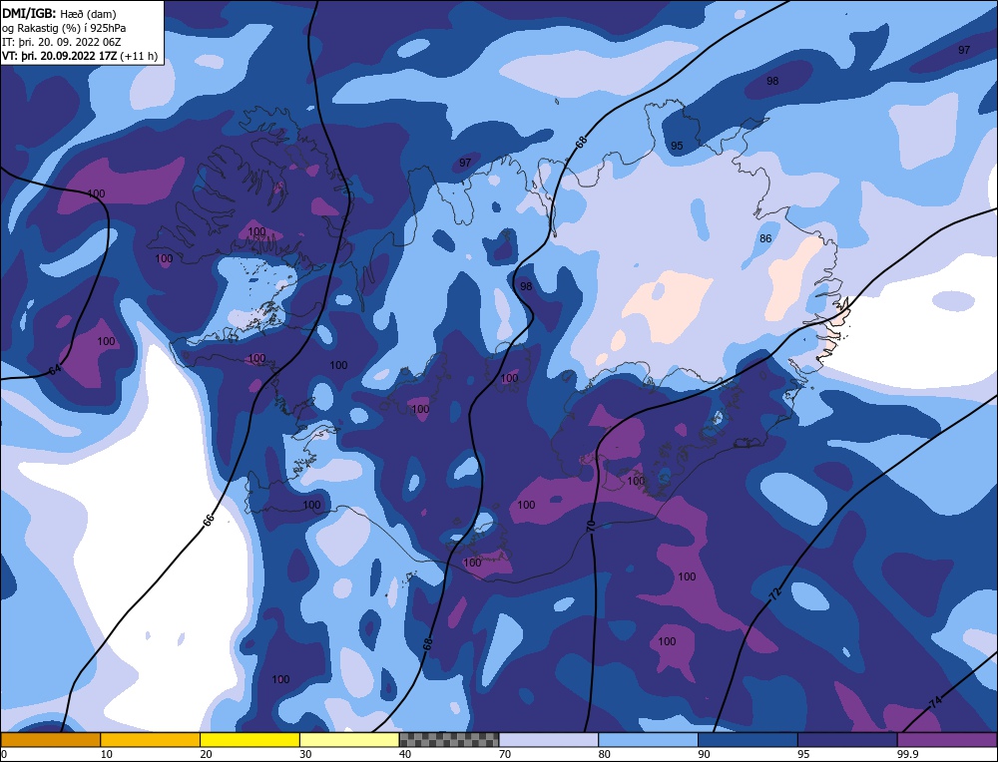
Task: Pick the lavender 70–80 legend swatch
Action: 549,739
